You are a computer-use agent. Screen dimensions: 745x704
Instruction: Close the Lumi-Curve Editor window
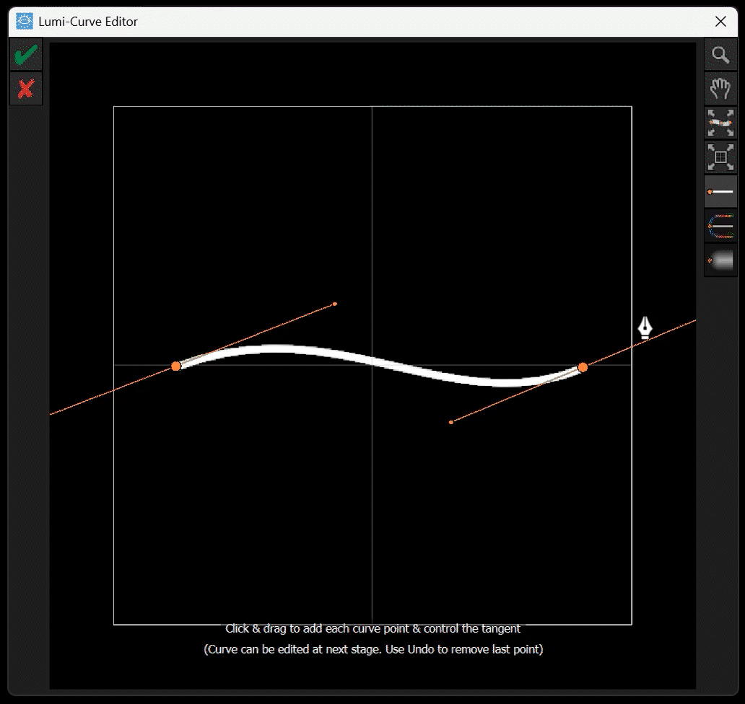tap(720, 22)
